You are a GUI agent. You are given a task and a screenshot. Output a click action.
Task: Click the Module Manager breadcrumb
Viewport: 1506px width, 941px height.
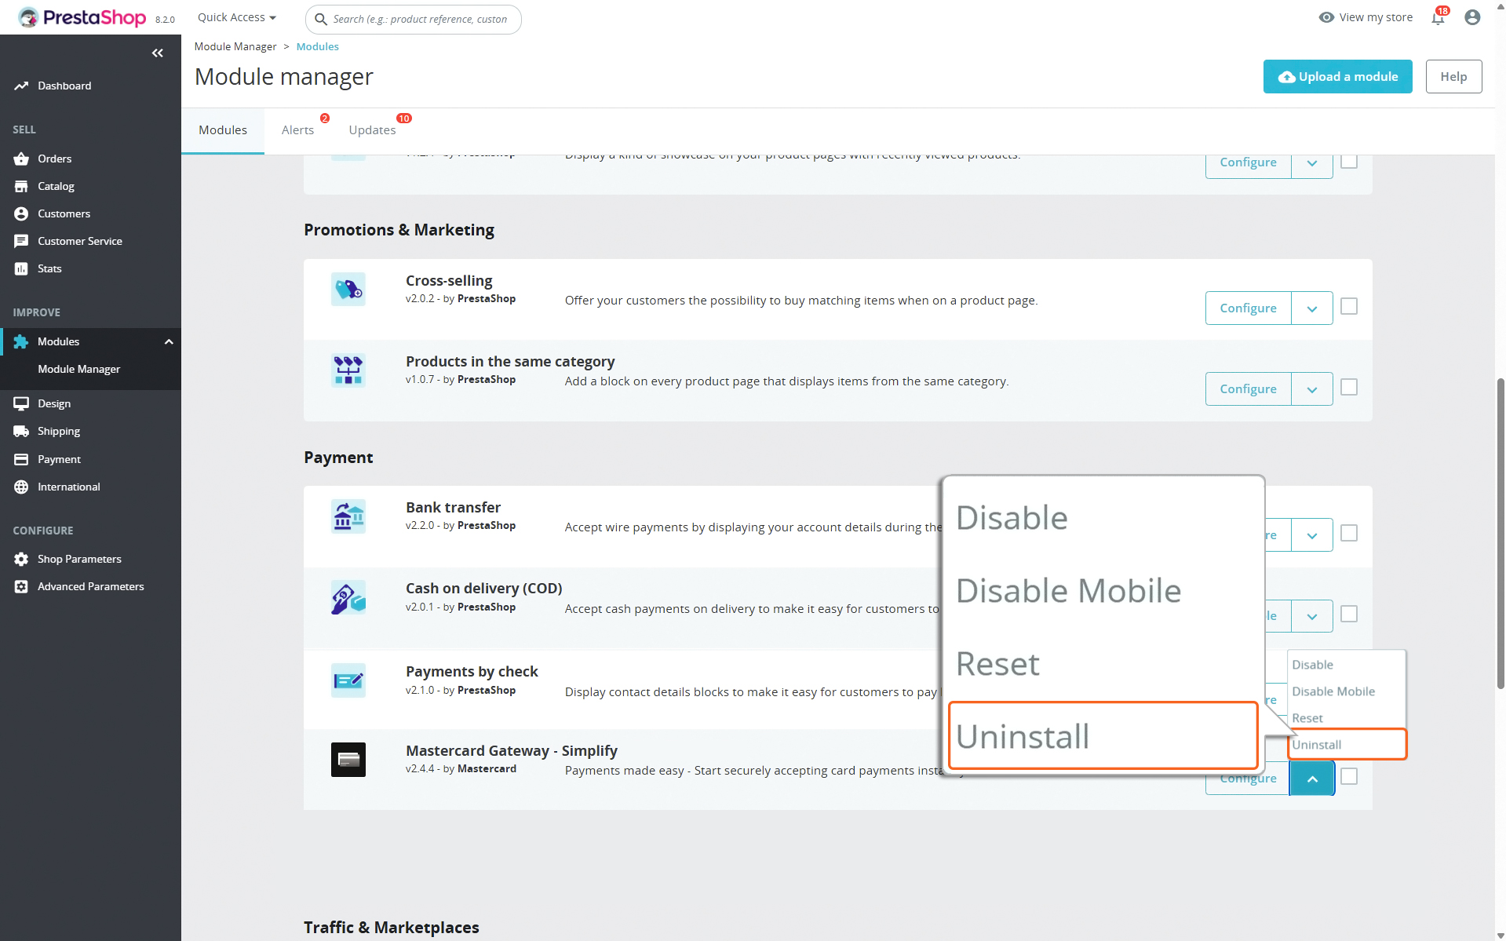pyautogui.click(x=235, y=46)
